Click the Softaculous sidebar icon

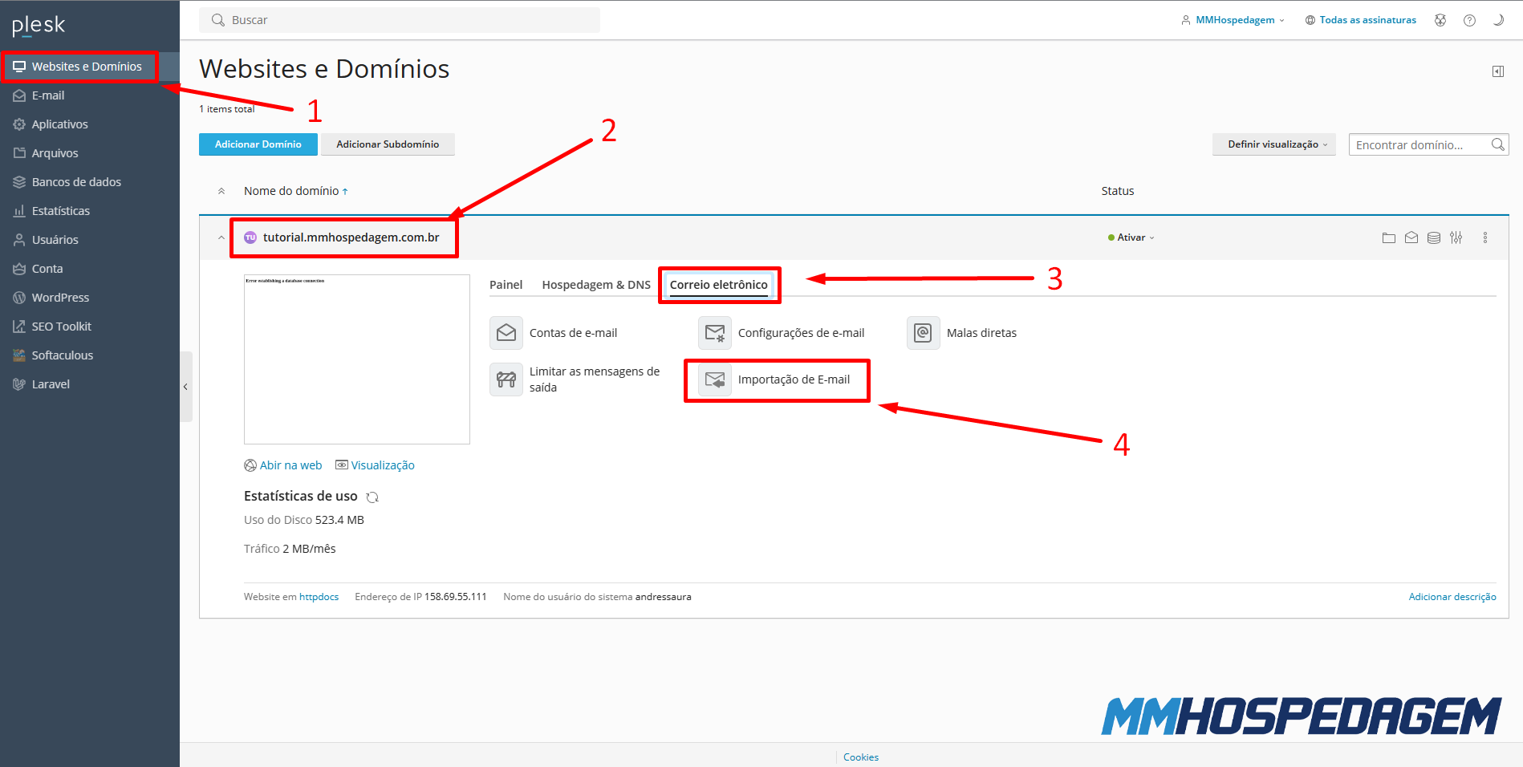tap(19, 355)
